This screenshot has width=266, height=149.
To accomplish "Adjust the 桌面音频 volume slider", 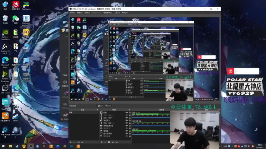I will (151, 134).
